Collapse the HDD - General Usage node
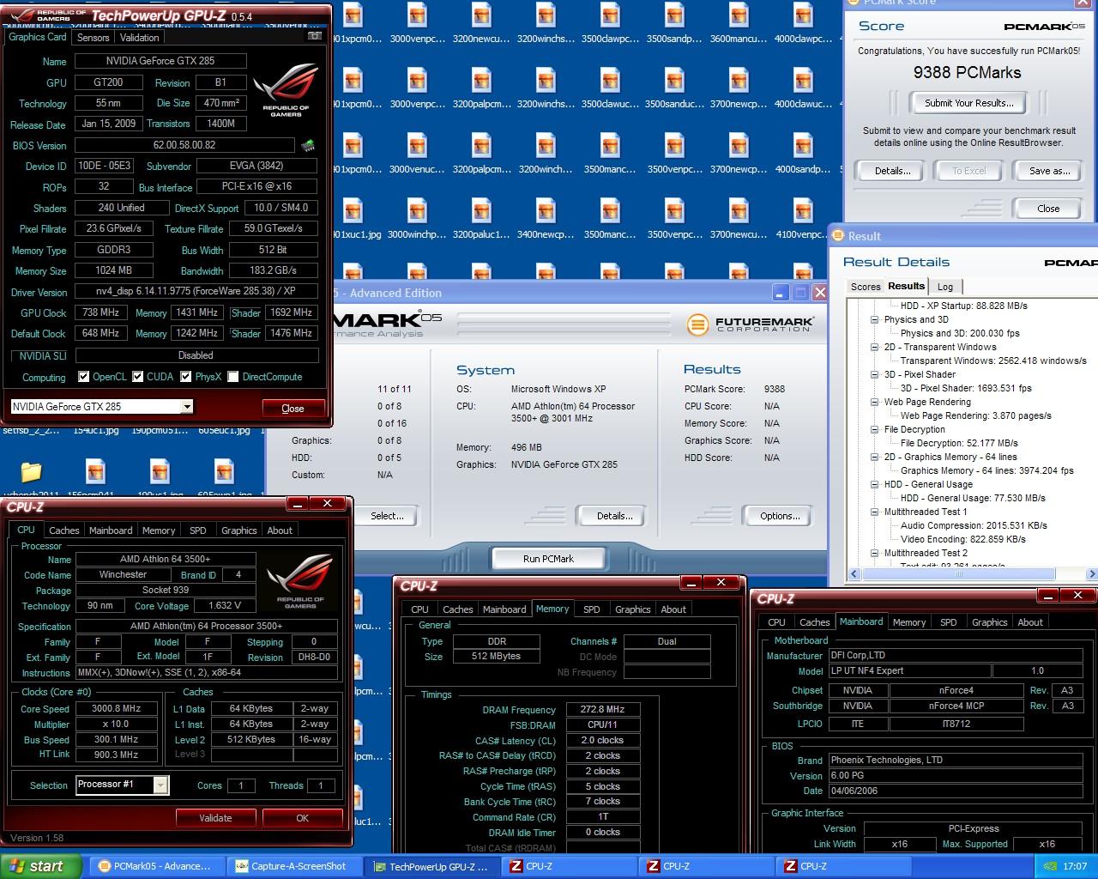Screen dimensions: 1098x879 click(875, 484)
